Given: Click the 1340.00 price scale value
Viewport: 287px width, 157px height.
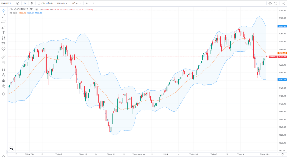Looking at the screenshot, I should point(283,10).
